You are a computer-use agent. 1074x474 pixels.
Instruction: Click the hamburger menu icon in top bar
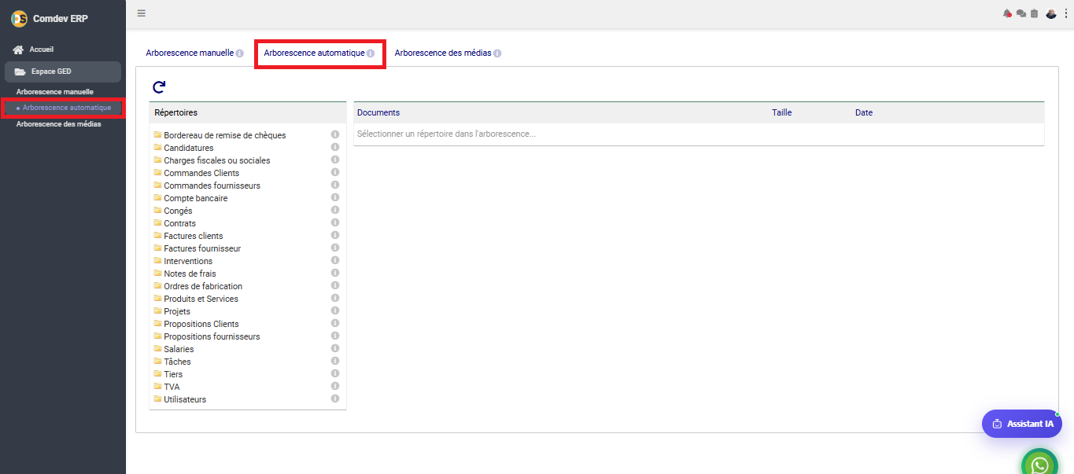pos(141,13)
